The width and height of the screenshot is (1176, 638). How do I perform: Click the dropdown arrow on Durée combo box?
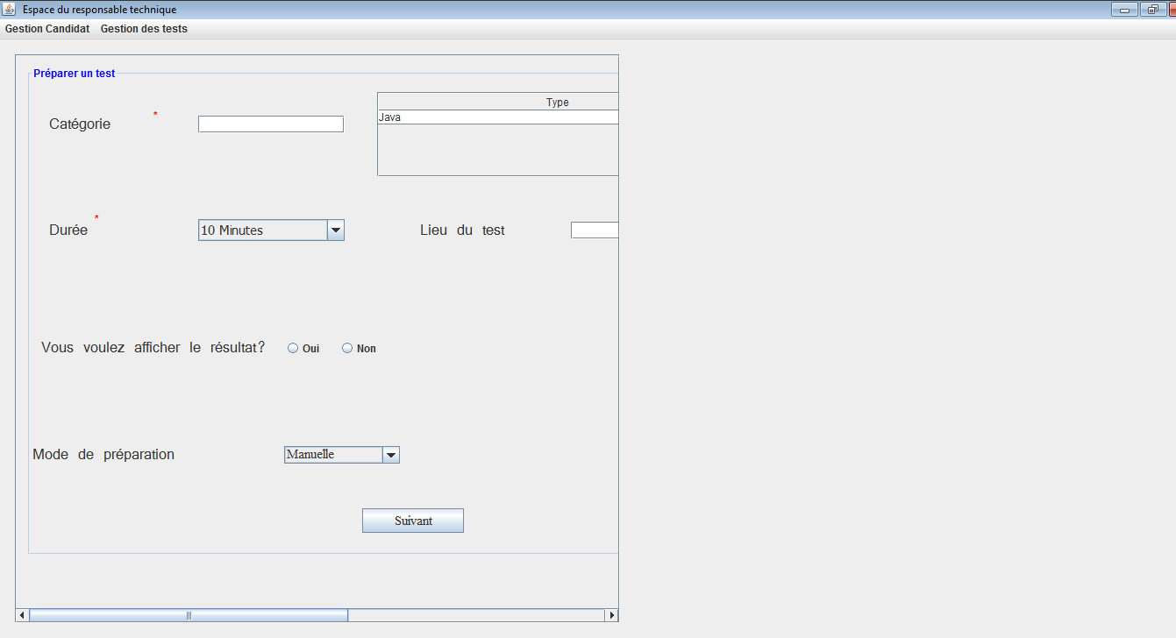pos(336,230)
